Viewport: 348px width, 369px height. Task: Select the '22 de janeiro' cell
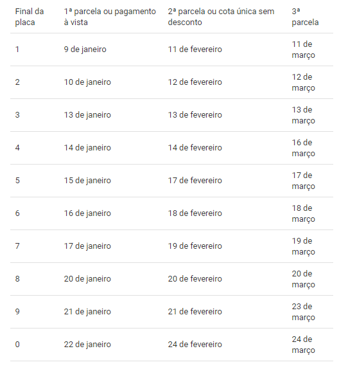pyautogui.click(x=87, y=345)
